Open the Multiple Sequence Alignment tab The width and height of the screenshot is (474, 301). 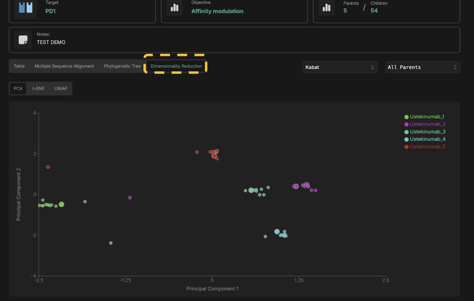point(64,66)
